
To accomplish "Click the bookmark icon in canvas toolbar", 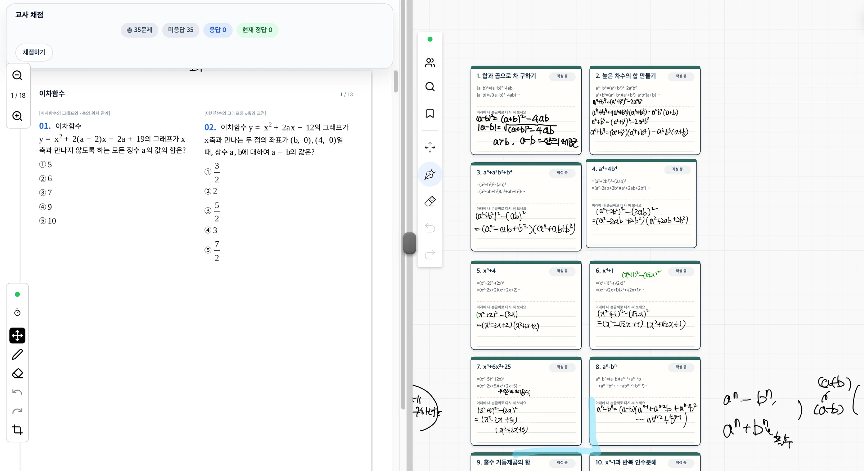I will [x=430, y=114].
